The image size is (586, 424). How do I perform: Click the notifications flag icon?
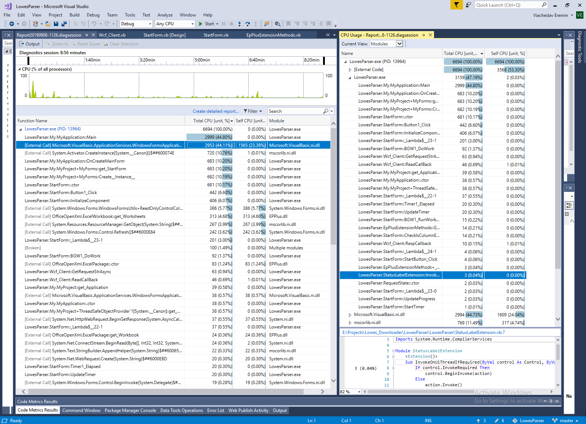pos(456,5)
